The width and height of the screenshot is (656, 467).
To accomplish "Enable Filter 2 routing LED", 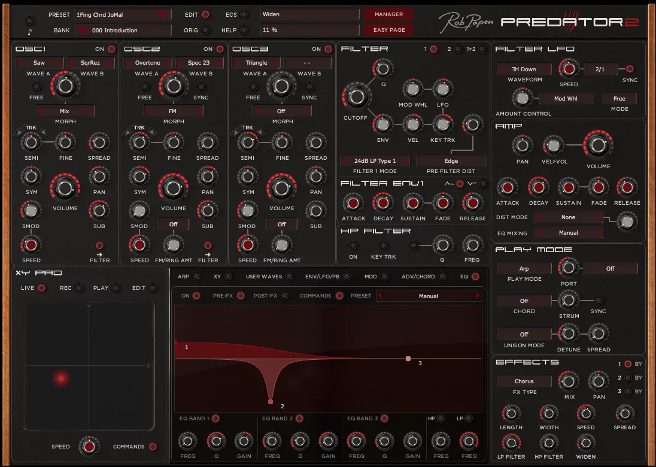I will pyautogui.click(x=458, y=49).
